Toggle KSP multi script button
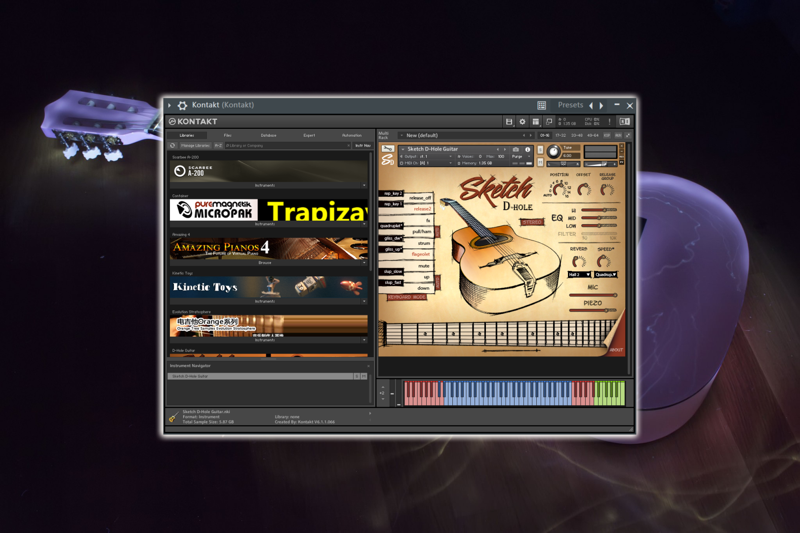The image size is (800, 533). tap(607, 135)
